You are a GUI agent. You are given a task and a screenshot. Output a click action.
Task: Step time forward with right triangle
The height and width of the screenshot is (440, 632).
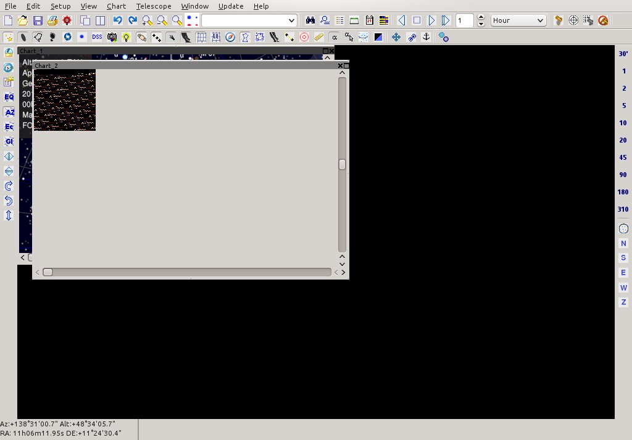pos(431,20)
